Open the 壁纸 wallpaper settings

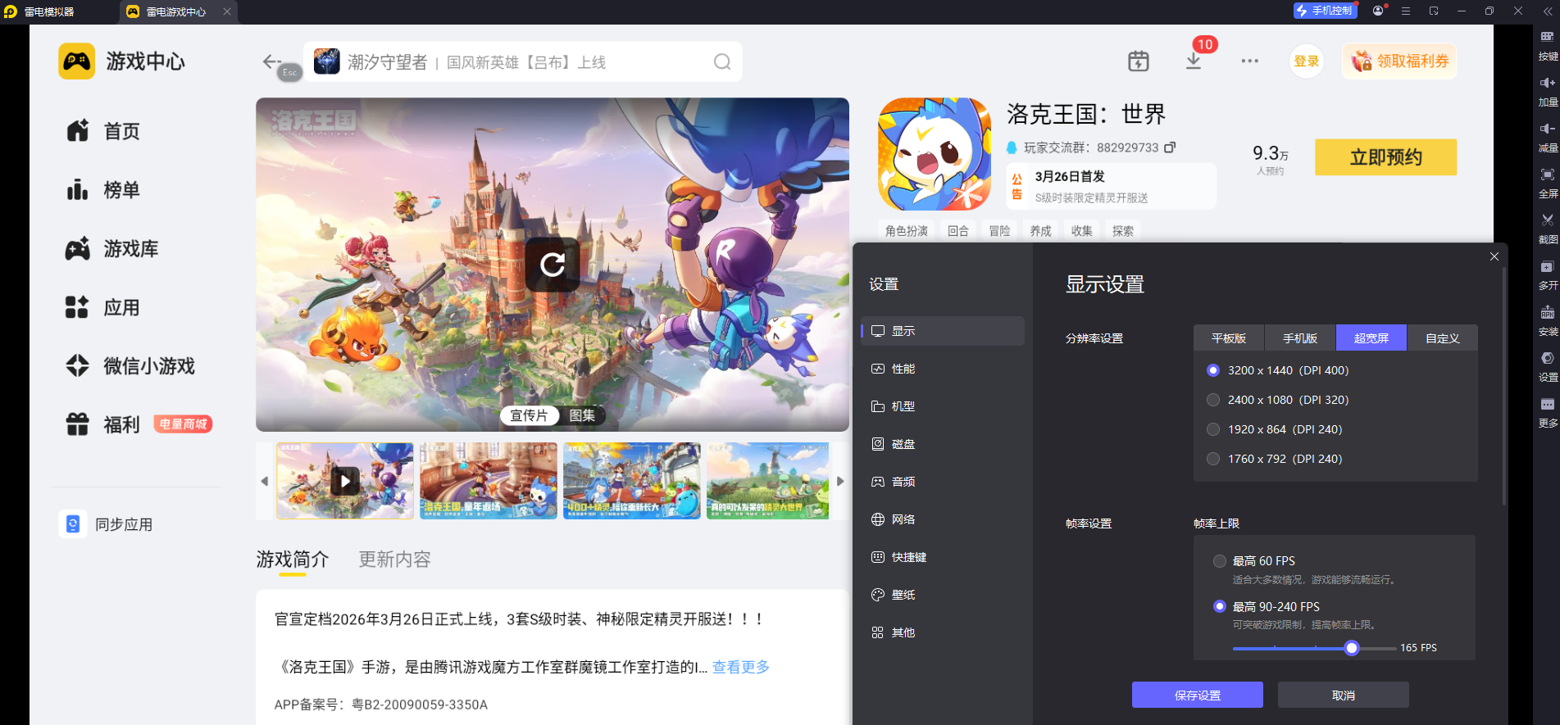click(943, 595)
